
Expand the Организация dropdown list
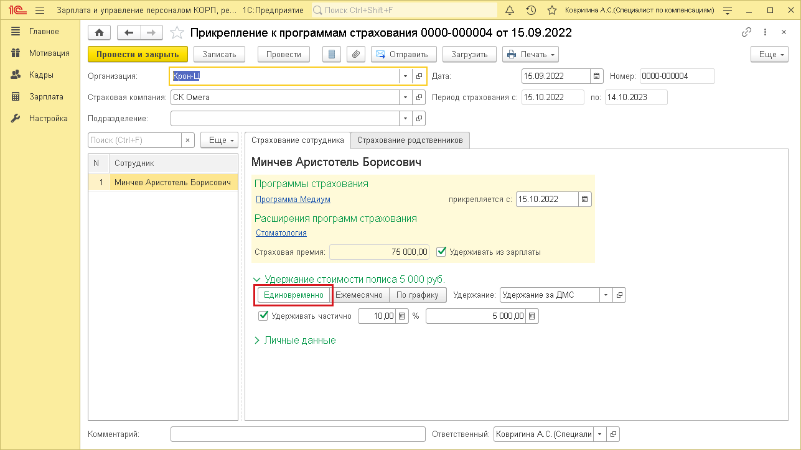coord(405,76)
